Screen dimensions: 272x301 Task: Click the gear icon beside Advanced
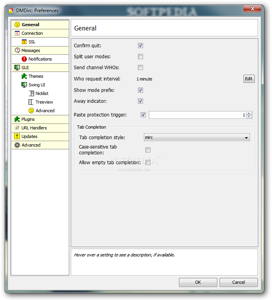pyautogui.click(x=17, y=145)
